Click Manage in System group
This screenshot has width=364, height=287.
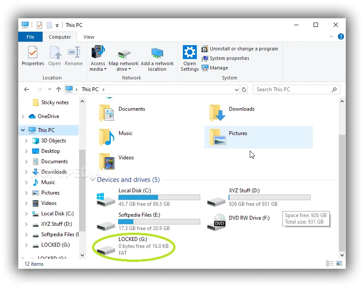[215, 68]
